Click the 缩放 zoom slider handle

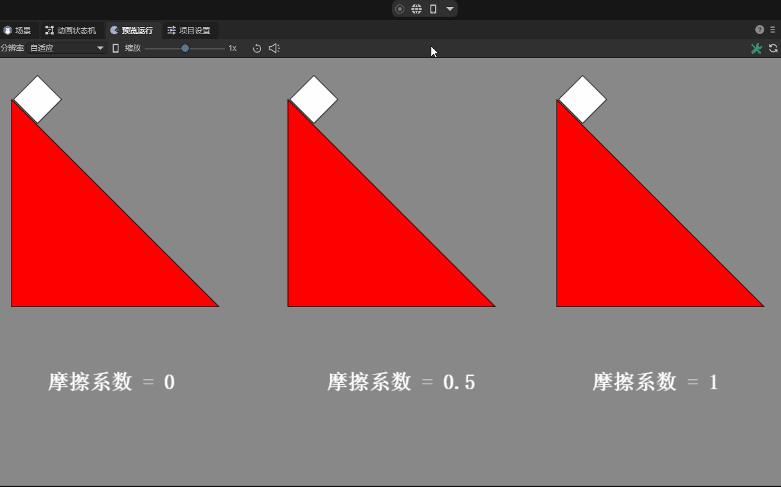click(185, 48)
